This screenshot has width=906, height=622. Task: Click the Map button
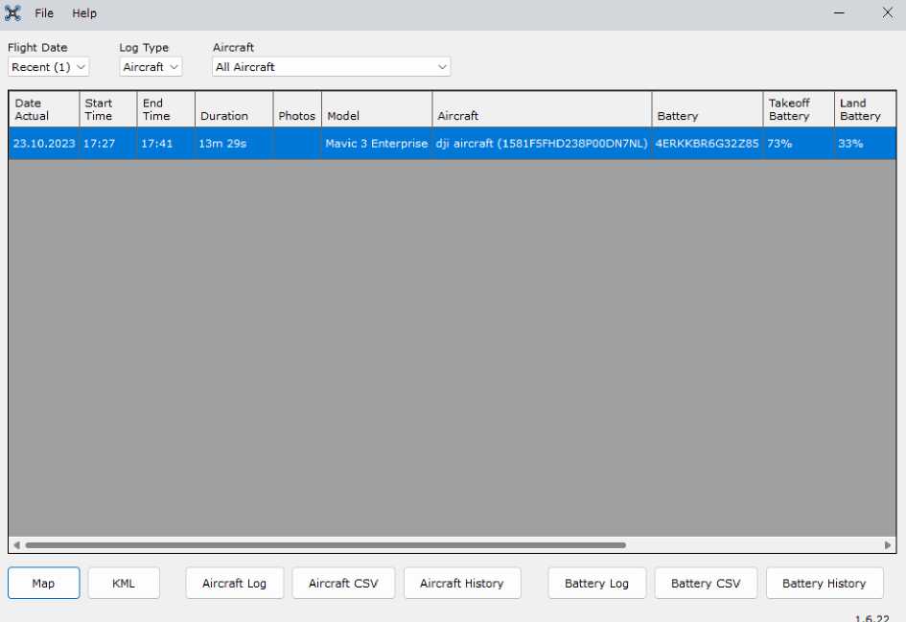pos(43,583)
